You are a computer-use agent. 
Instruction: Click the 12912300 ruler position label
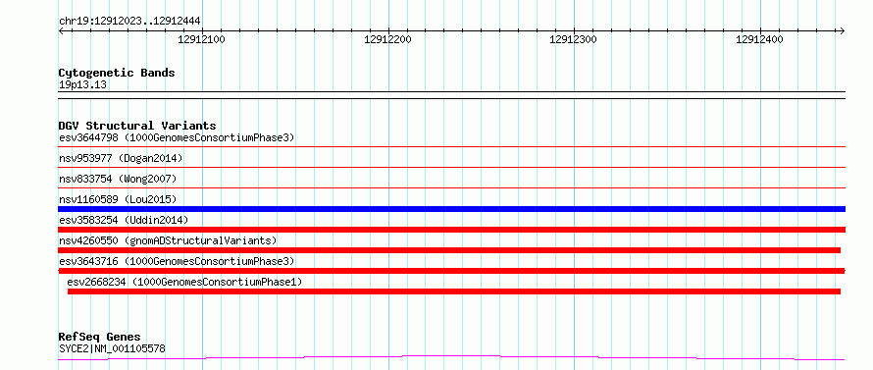point(574,39)
